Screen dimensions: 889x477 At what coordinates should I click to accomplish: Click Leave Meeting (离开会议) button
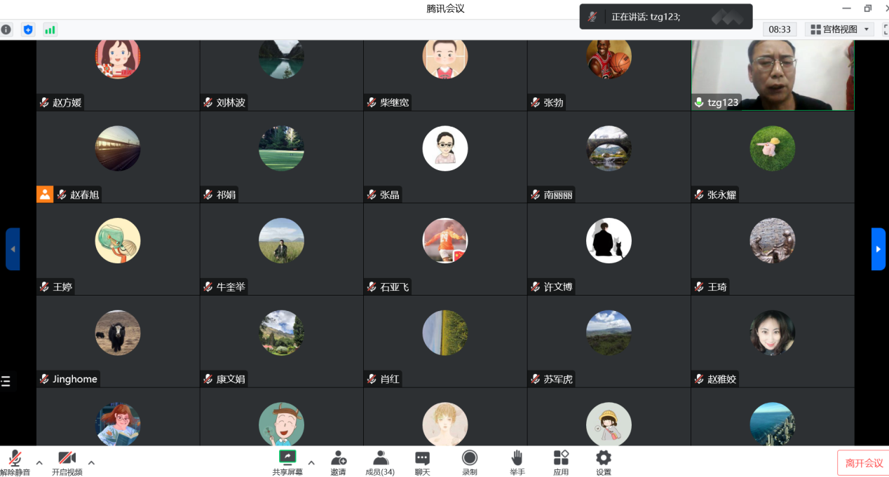[x=863, y=463]
